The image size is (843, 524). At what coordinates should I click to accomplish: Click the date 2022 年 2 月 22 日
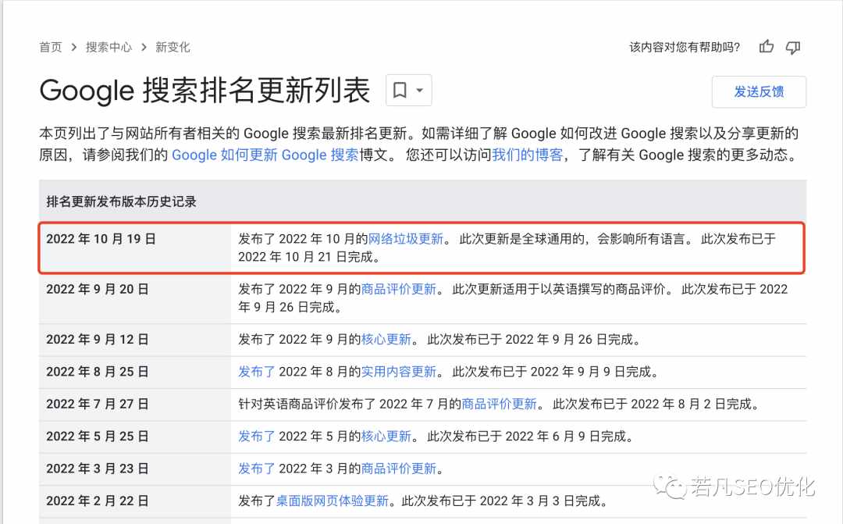pos(98,501)
